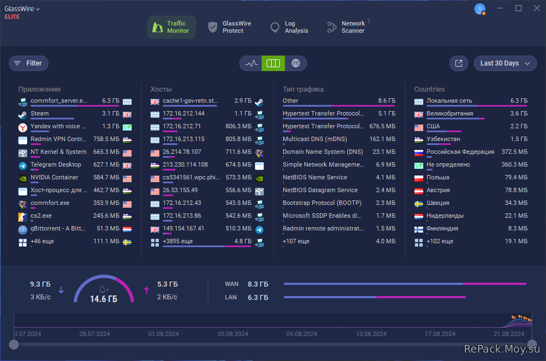Viewport: 546px width, 361px height.
Task: Switch to the graph view toggle
Action: [251, 63]
